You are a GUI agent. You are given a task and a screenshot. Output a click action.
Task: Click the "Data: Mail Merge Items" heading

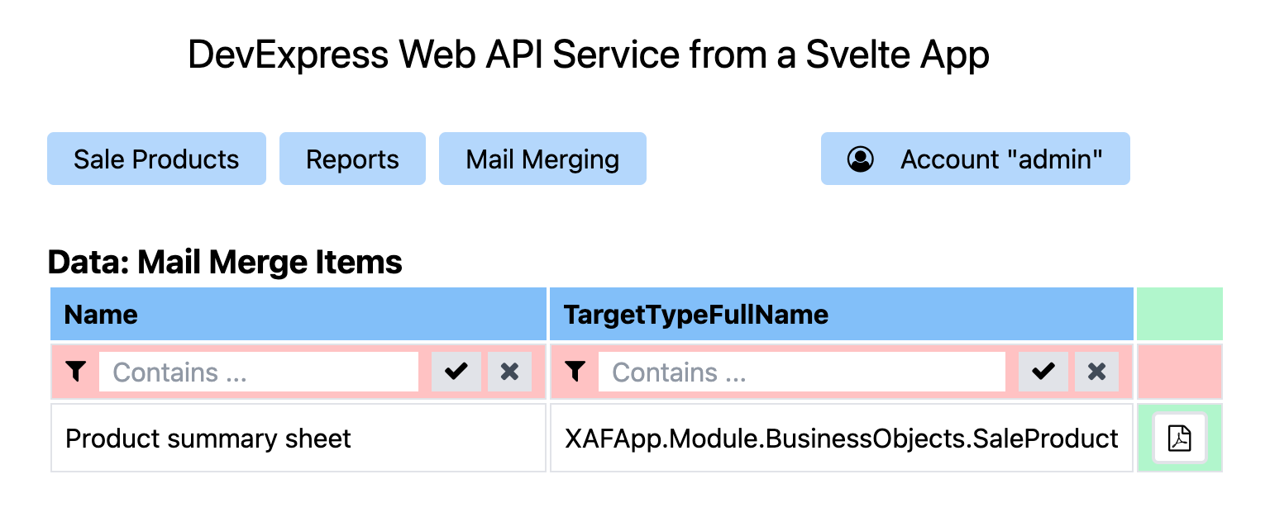[225, 262]
